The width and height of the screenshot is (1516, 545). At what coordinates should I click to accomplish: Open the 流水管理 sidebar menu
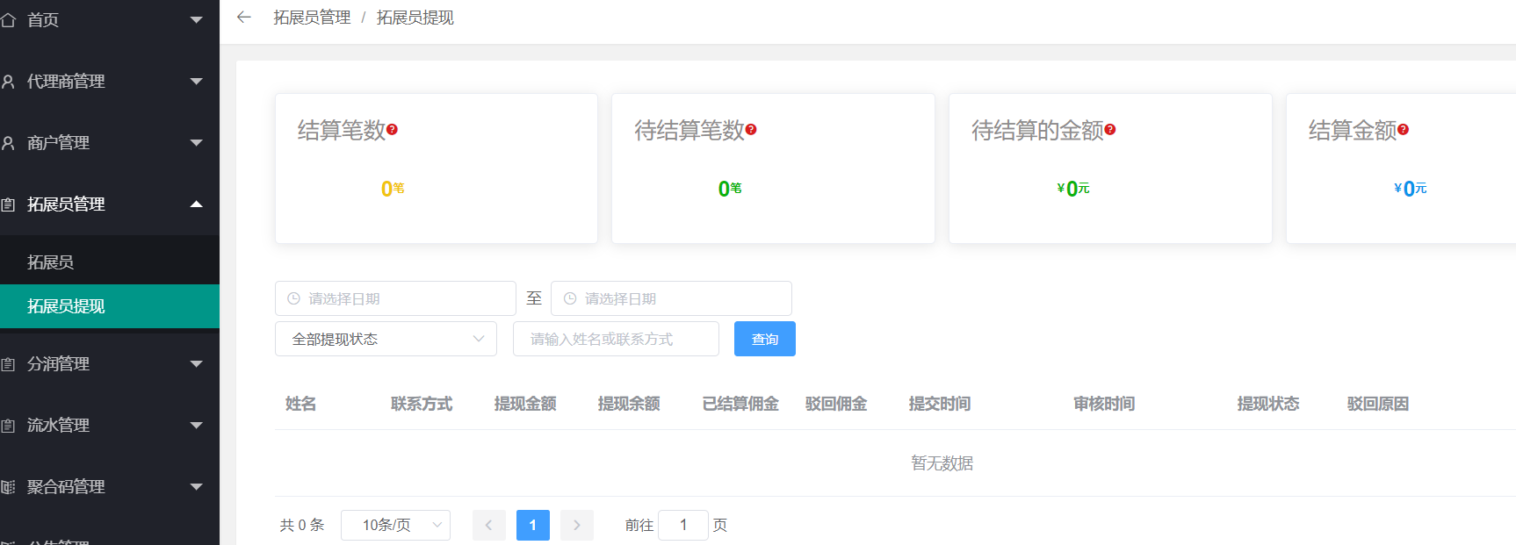tap(110, 425)
